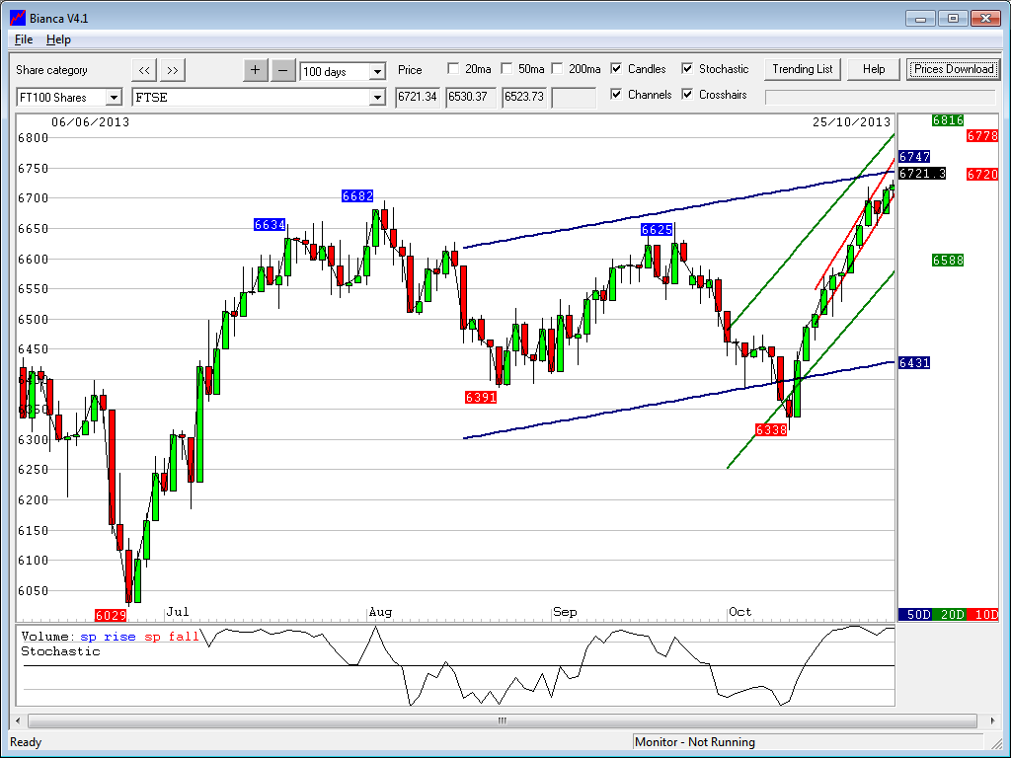Open the Help menu in menu bar
The image size is (1011, 758).
pos(58,39)
